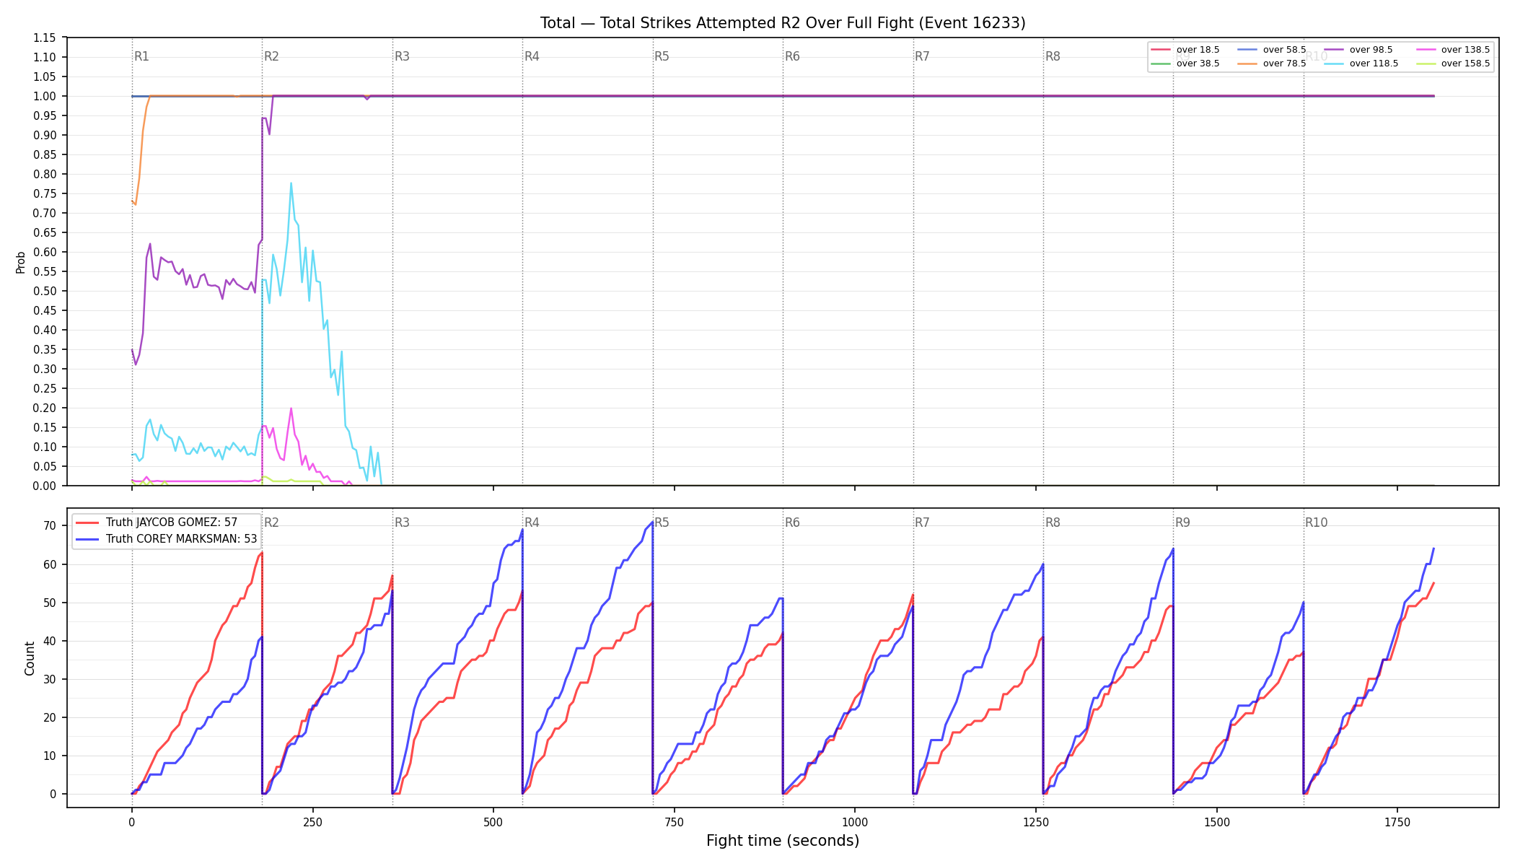Click the 1500 tick on the time axis
This screenshot has width=1515, height=866.
[1217, 822]
